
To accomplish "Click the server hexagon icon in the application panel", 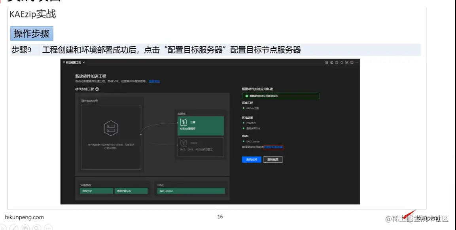I will coord(111,128).
